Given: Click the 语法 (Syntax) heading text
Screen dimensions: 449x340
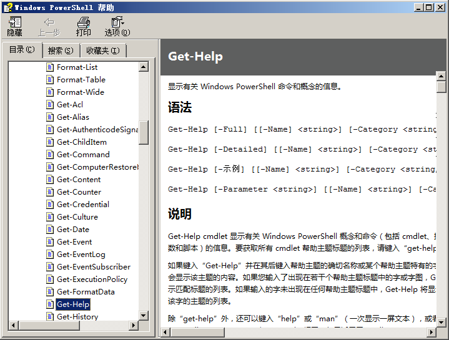Looking at the screenshot, I should point(180,107).
